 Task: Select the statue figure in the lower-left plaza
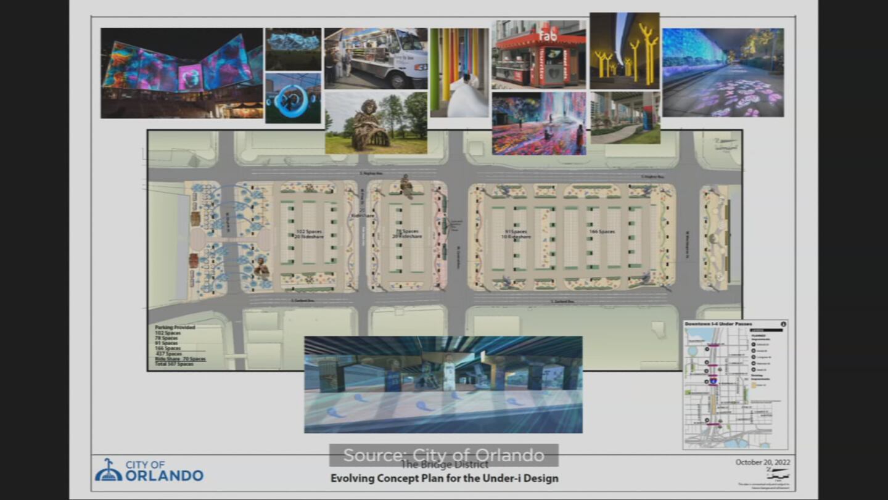point(261,268)
